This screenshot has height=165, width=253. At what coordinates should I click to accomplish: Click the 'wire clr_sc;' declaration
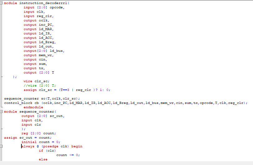[36, 81]
